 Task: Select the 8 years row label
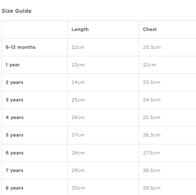[15, 188]
